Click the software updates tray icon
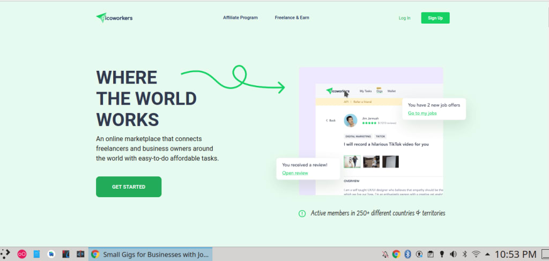The width and height of the screenshot is (549, 261). [419, 254]
